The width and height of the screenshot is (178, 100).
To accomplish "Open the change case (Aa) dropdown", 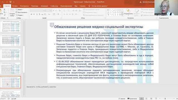I will tap(50, 14).
